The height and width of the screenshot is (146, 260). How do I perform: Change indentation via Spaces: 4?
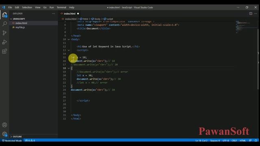(215, 141)
